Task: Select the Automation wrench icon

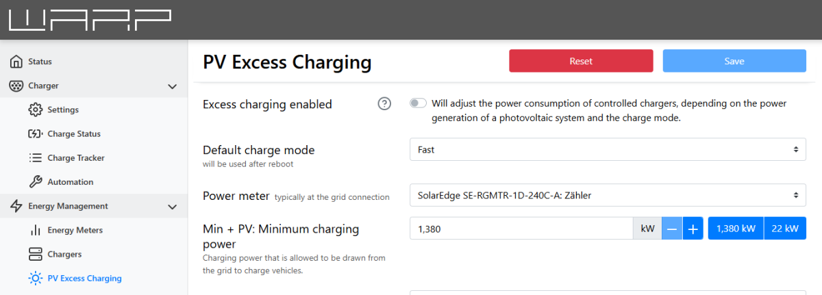Action: coord(36,182)
